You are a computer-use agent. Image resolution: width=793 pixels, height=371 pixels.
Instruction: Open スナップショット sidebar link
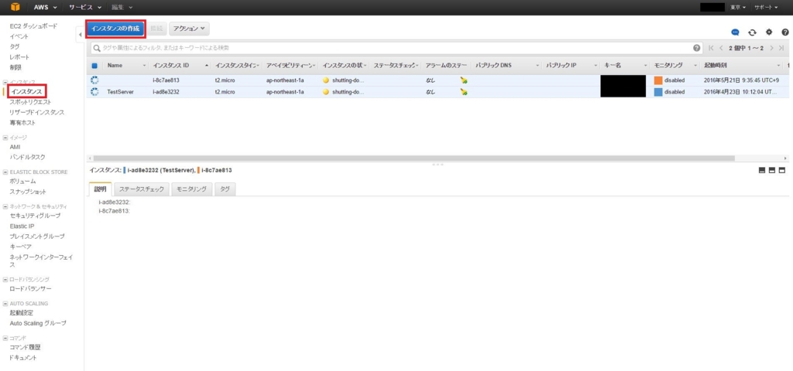(x=28, y=192)
